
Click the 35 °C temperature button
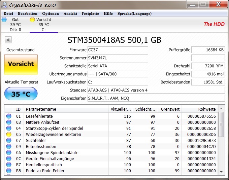[21, 94]
